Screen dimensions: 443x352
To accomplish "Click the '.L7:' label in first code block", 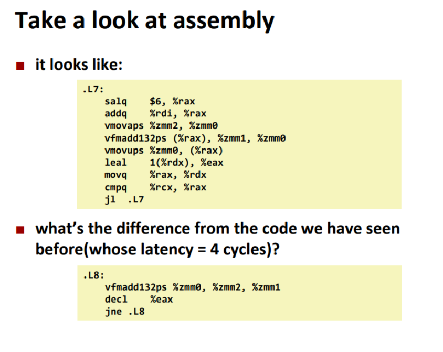I will coord(93,90).
